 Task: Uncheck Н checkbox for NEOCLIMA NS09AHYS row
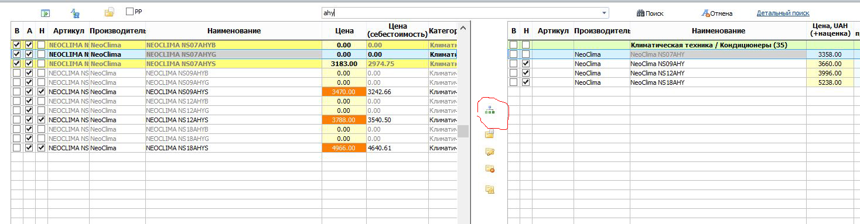click(x=41, y=92)
